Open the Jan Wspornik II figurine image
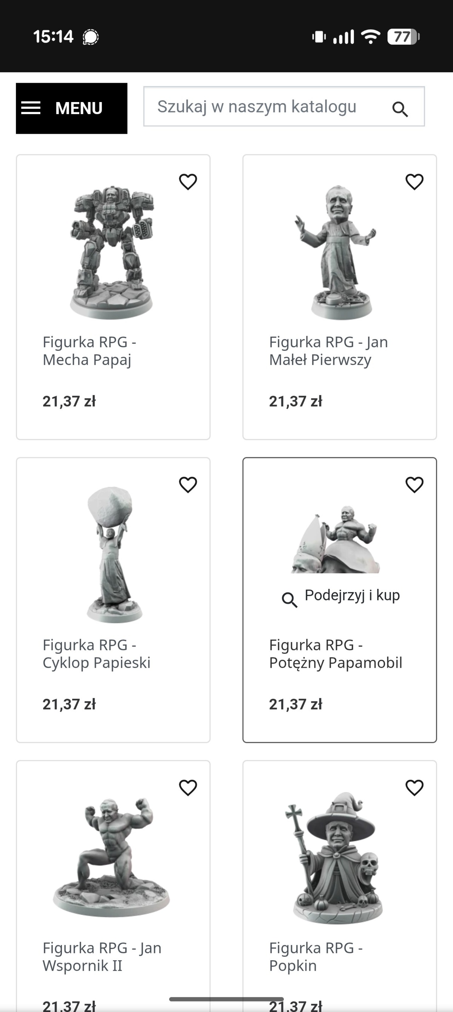 [112, 856]
